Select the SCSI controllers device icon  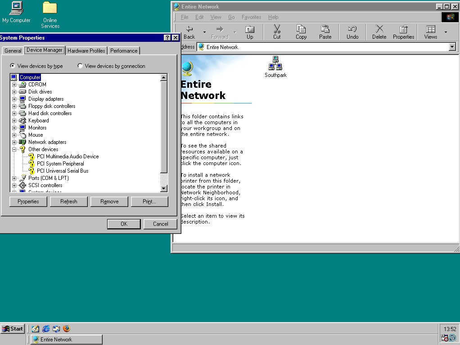click(23, 185)
